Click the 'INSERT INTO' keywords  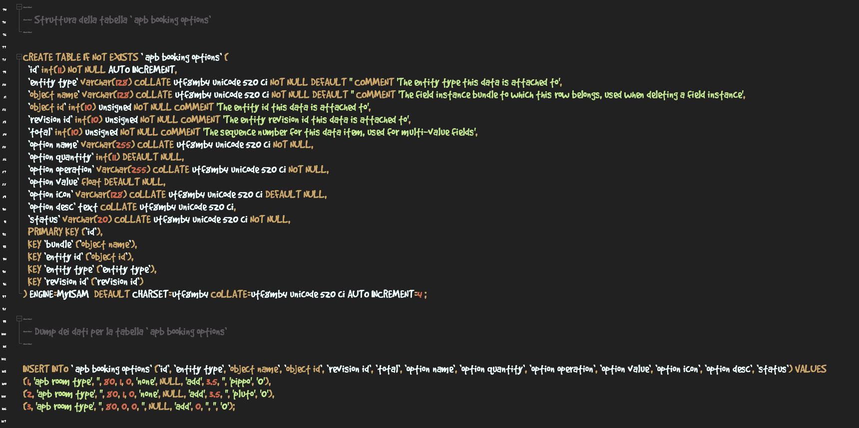pyautogui.click(x=45, y=369)
